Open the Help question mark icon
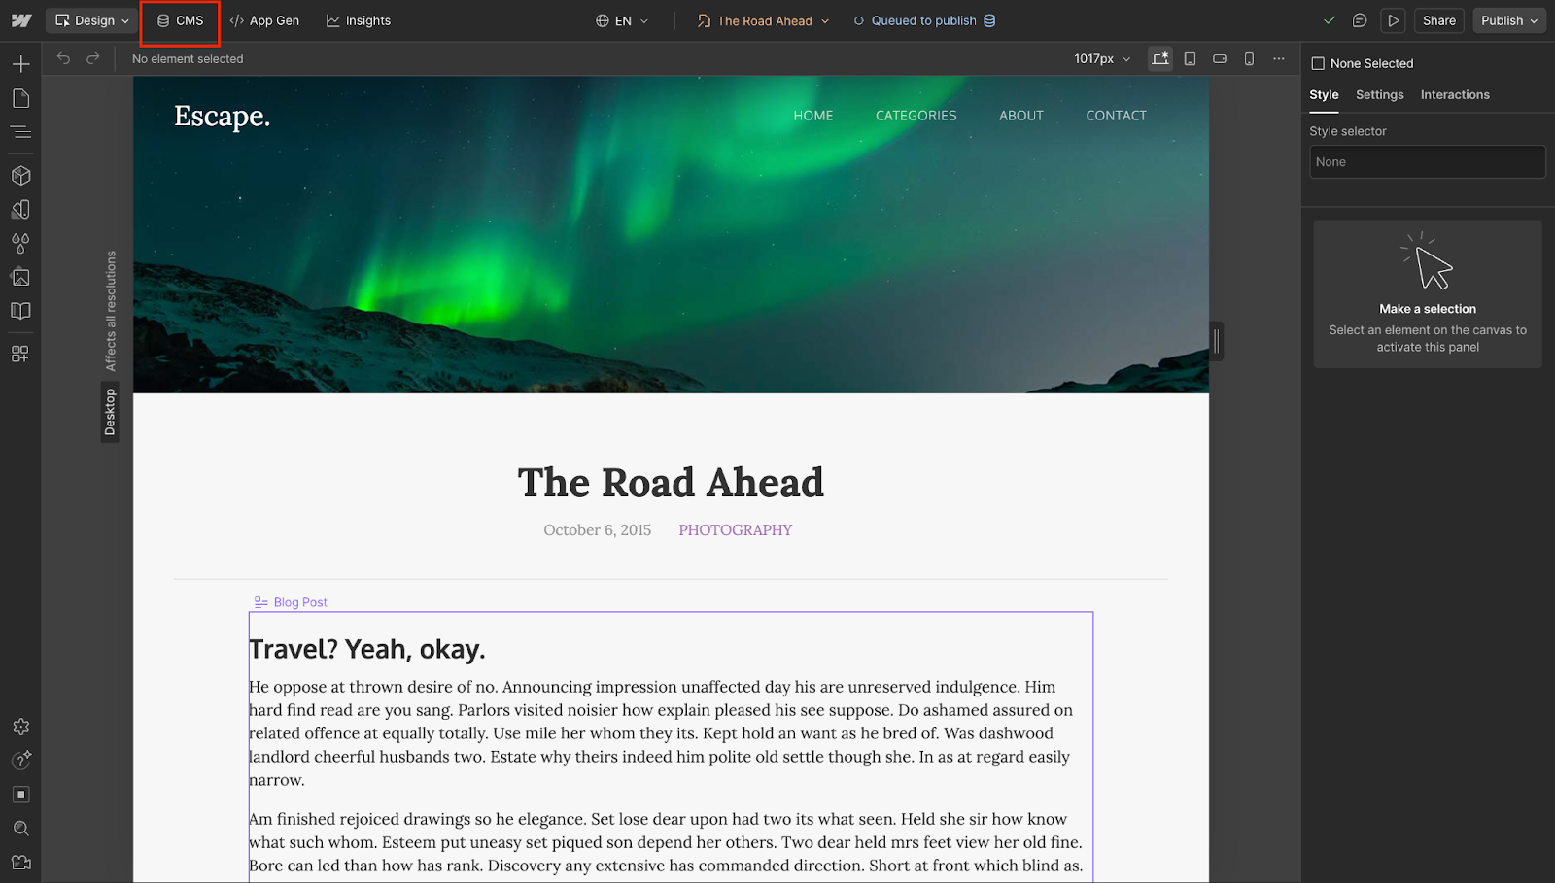1555x883 pixels. 20,760
